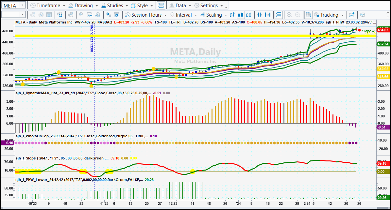This screenshot has height=210, width=391.
Task: Open the Drawing menu
Action: pyautogui.click(x=83, y=6)
